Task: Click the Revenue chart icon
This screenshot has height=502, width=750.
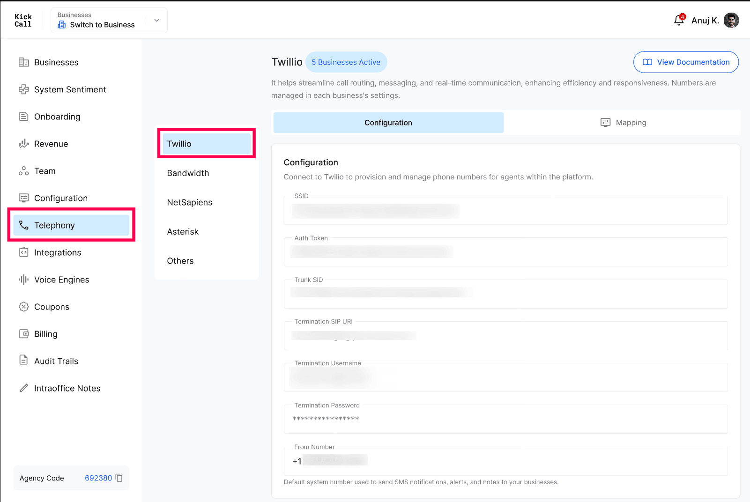Action: point(23,144)
